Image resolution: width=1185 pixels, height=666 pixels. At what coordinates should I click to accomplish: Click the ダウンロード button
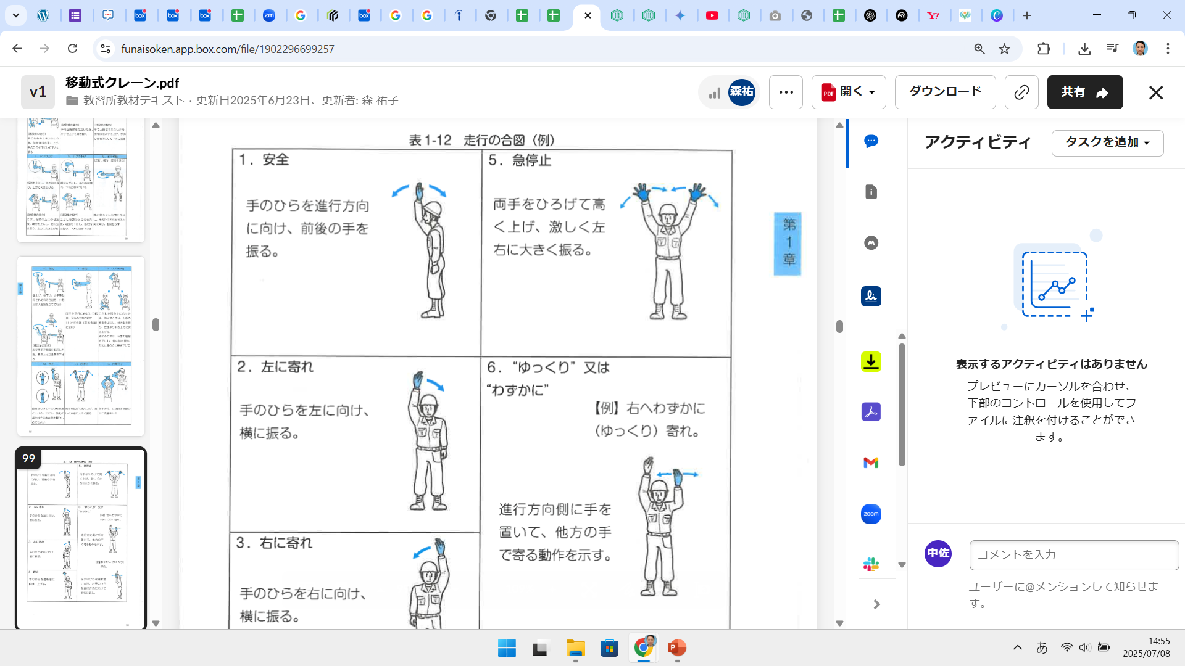pos(945,92)
